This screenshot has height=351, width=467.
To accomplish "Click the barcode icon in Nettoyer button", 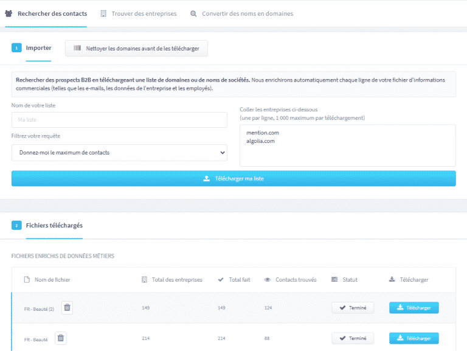I will 77,48.
